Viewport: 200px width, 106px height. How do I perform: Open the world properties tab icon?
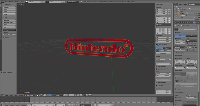[186, 22]
